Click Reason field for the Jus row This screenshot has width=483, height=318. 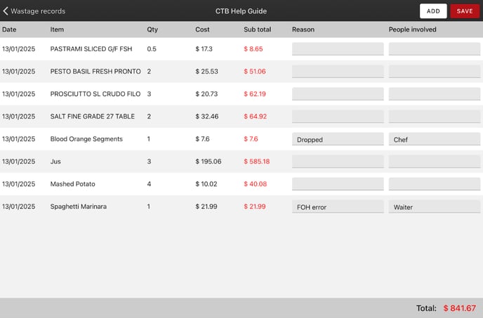(x=338, y=161)
